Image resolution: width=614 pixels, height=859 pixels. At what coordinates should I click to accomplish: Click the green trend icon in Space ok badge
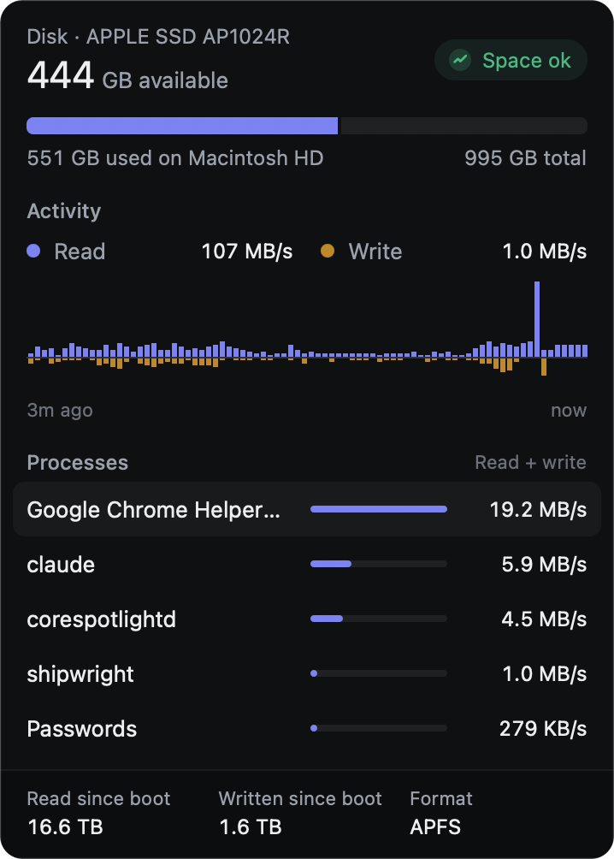(460, 60)
